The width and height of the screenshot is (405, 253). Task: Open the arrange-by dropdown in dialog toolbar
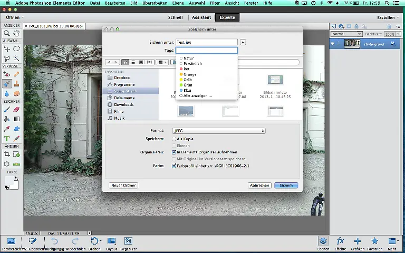coord(162,62)
